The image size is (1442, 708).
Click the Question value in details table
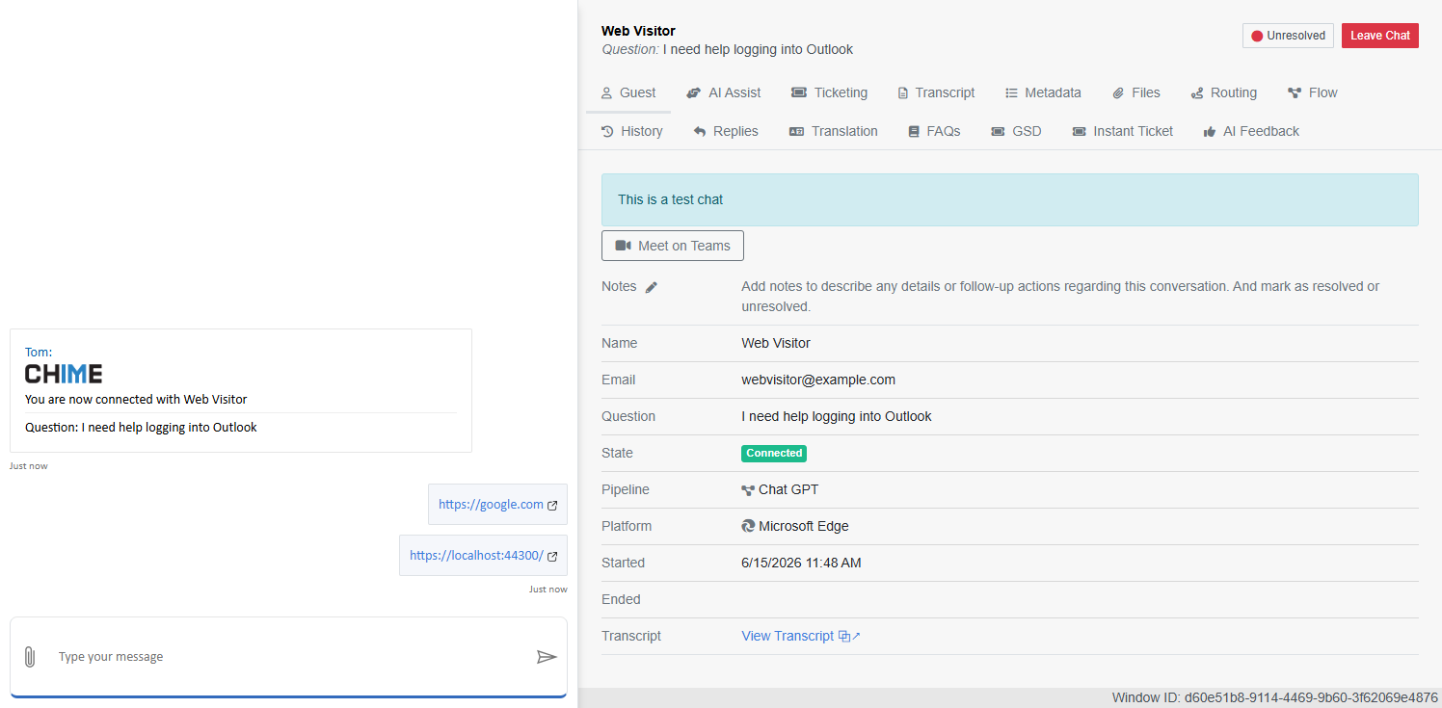(837, 416)
